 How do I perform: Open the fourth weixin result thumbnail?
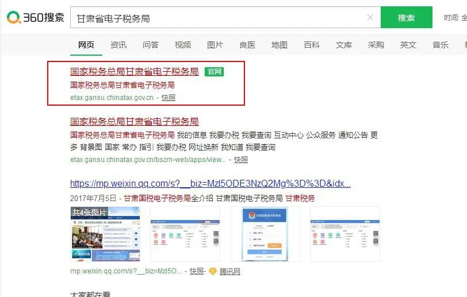tap(345, 234)
